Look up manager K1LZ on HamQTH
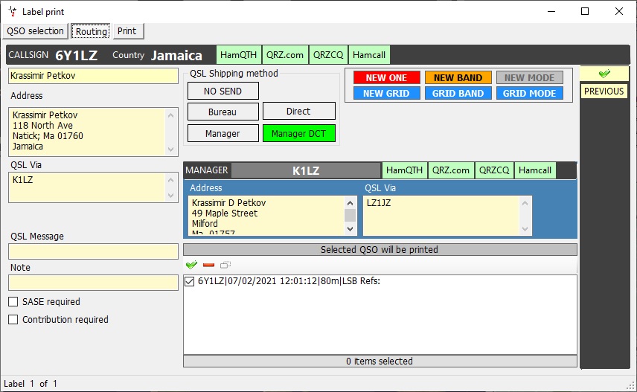This screenshot has width=637, height=392. coord(404,170)
